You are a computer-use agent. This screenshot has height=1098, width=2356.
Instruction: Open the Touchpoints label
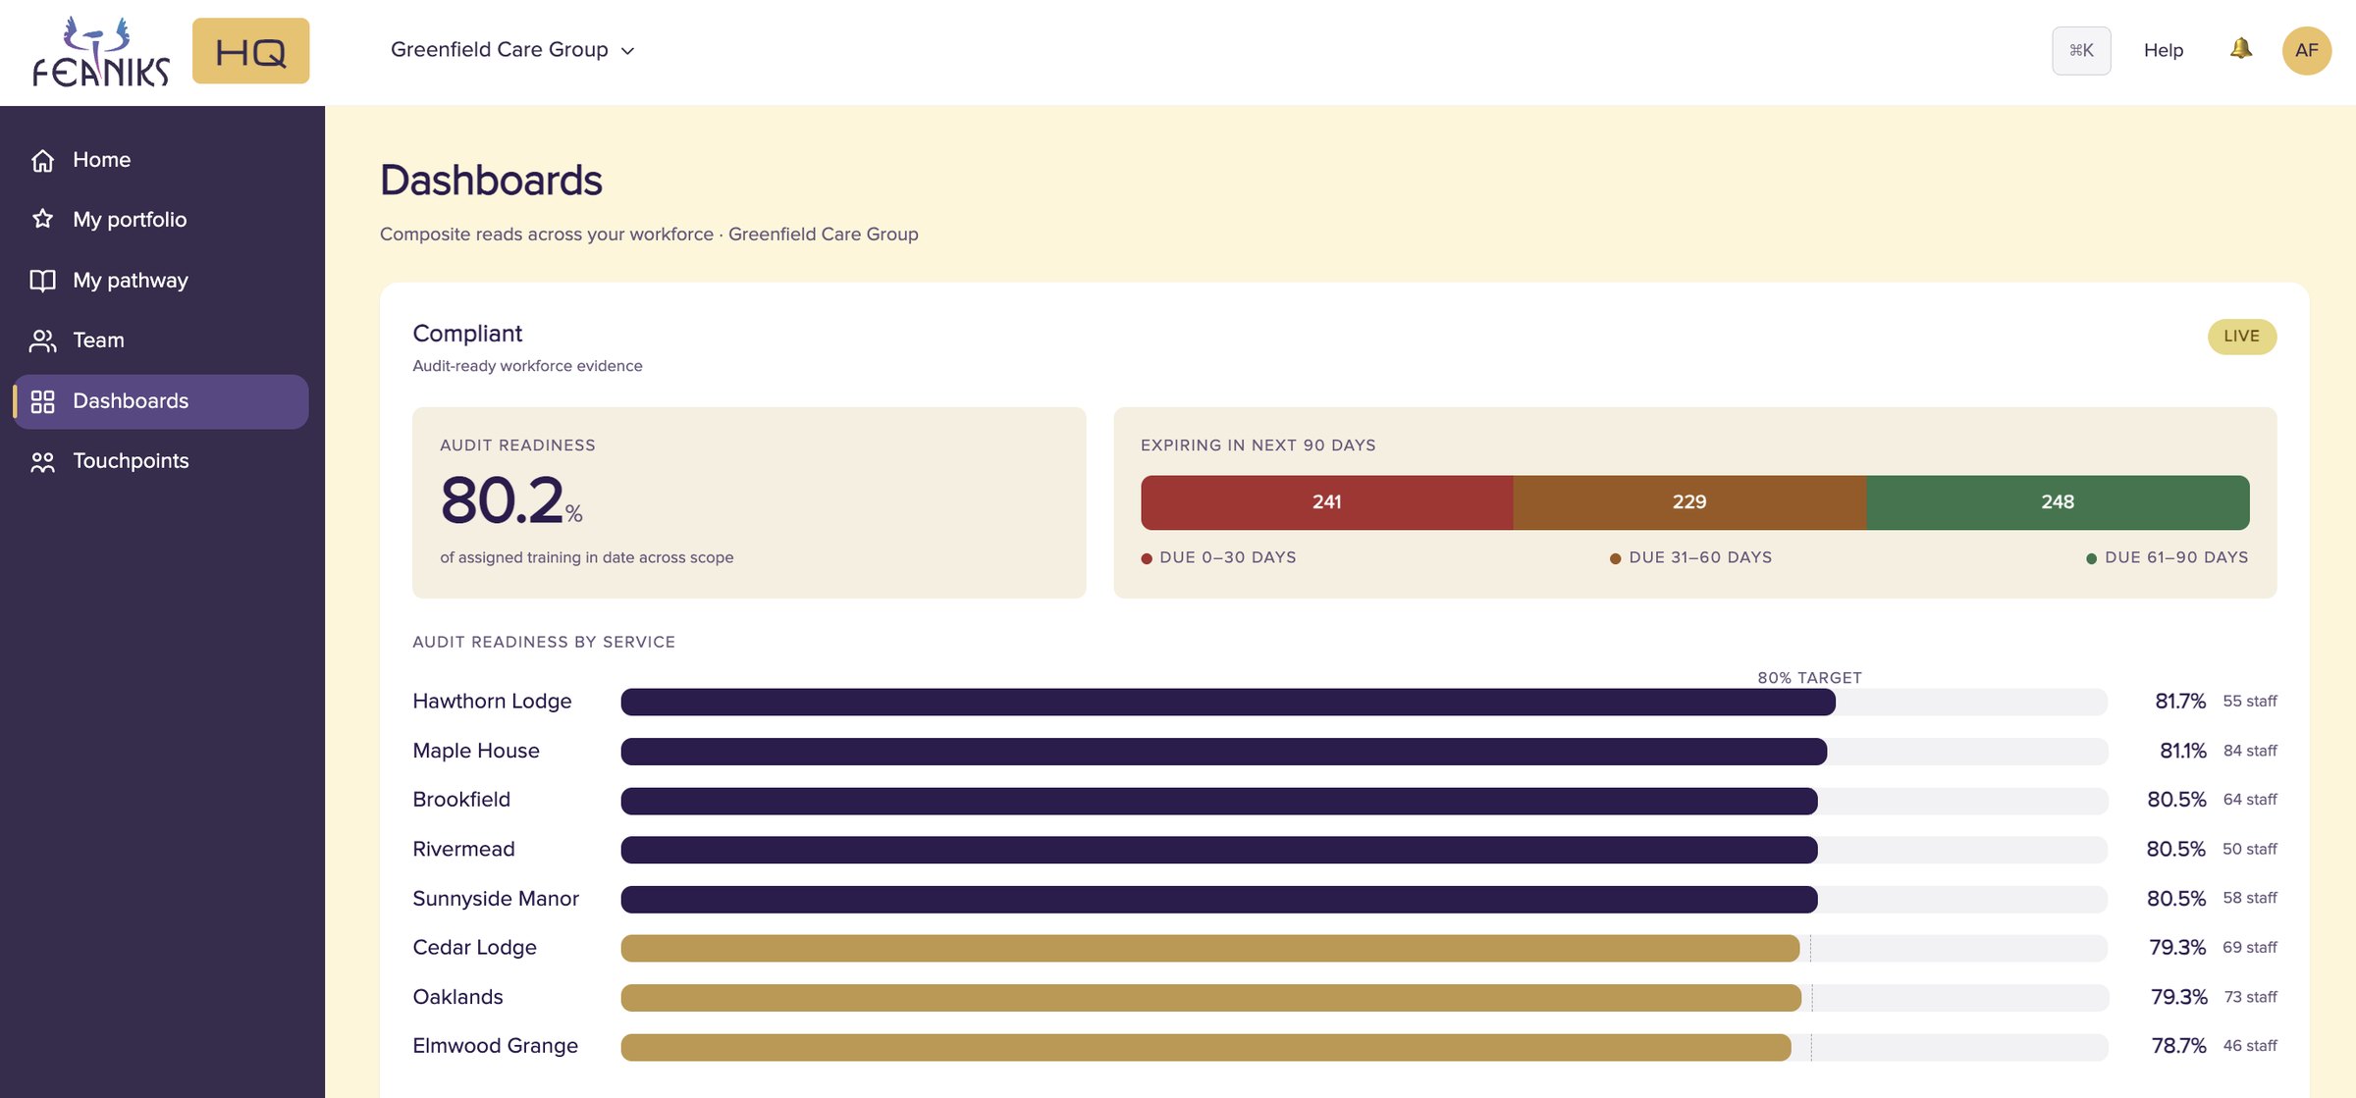tap(131, 461)
